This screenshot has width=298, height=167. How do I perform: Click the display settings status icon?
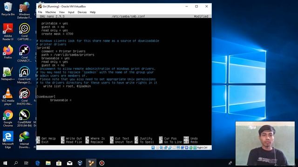click(178, 148)
